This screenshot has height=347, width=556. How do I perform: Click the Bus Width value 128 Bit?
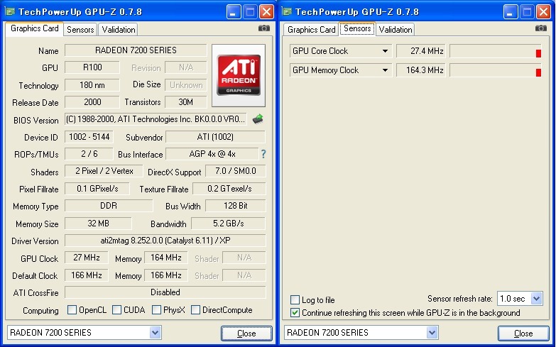pos(236,206)
